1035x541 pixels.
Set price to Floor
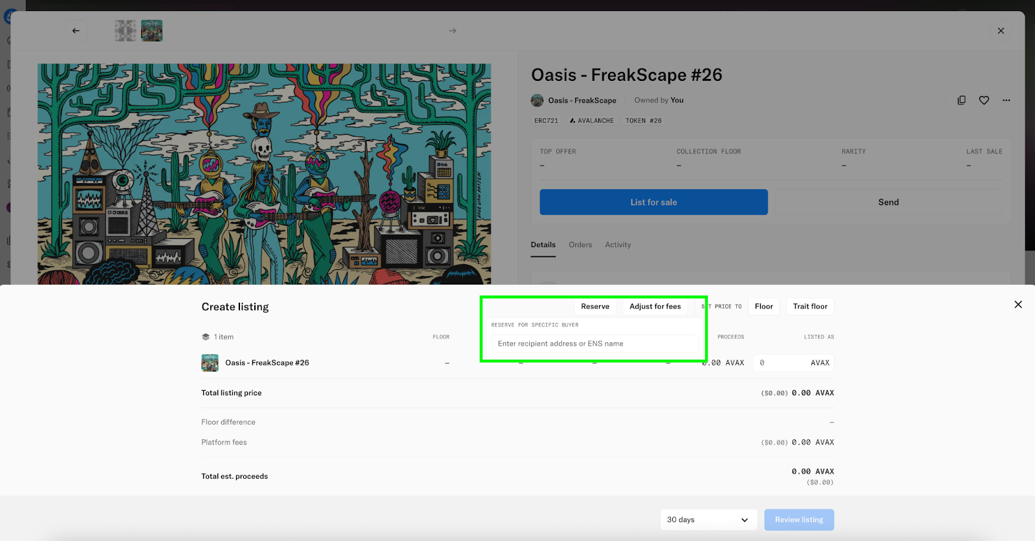[764, 307]
